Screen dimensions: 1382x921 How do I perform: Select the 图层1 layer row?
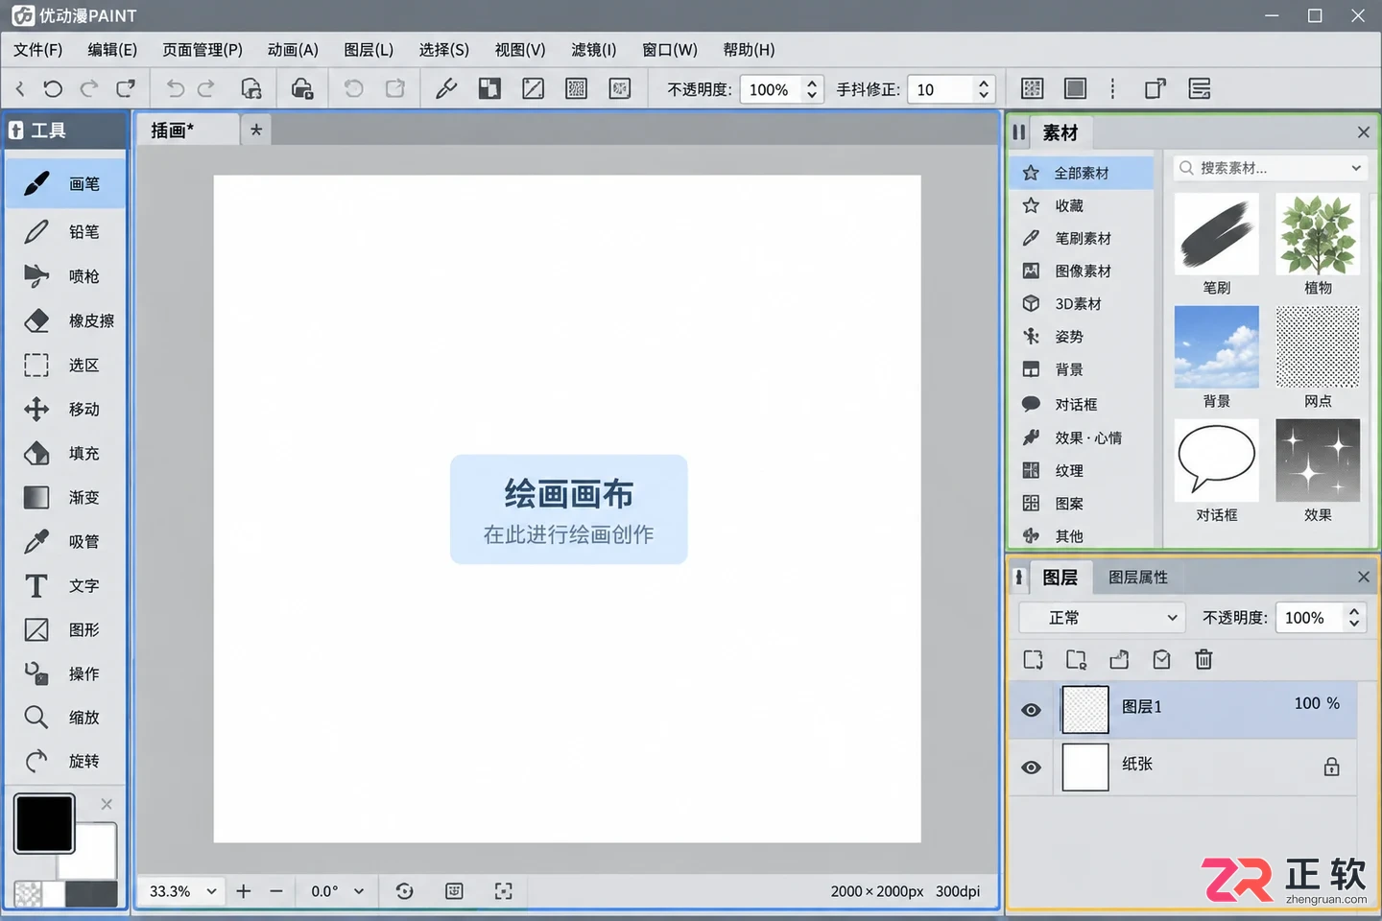tap(1183, 710)
